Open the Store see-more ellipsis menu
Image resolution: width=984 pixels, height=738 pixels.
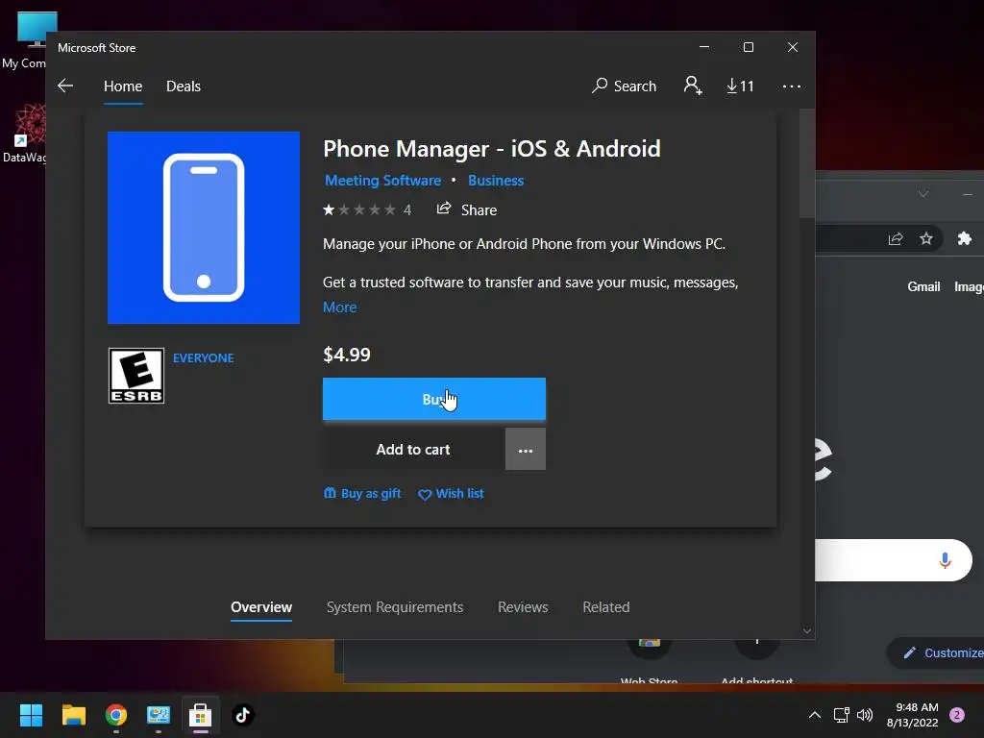click(792, 86)
